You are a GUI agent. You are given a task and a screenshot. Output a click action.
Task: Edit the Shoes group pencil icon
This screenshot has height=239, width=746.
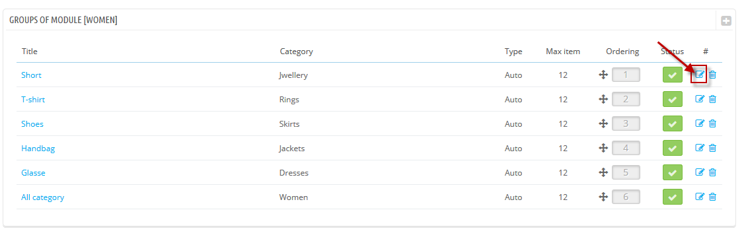[699, 123]
